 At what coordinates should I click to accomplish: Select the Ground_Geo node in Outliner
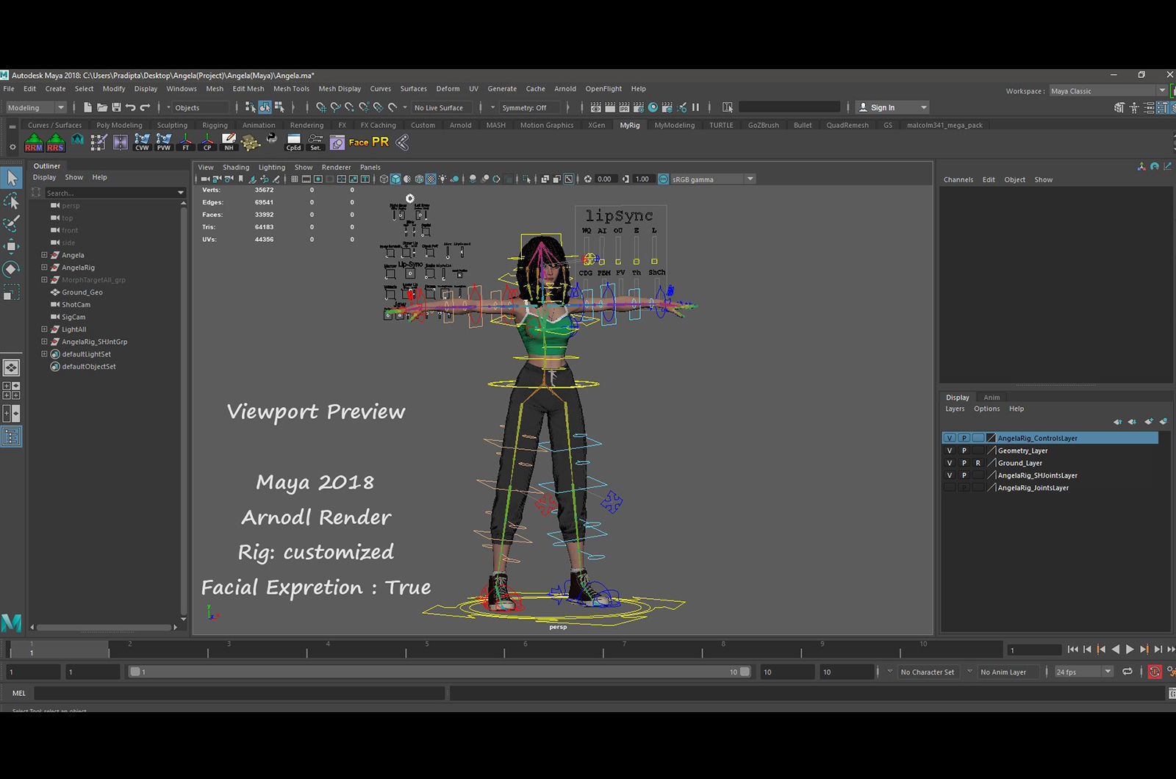tap(82, 292)
